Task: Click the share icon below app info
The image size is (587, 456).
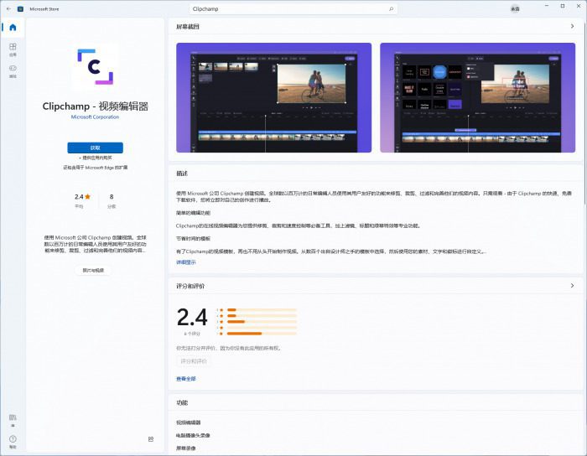Action: tap(151, 439)
